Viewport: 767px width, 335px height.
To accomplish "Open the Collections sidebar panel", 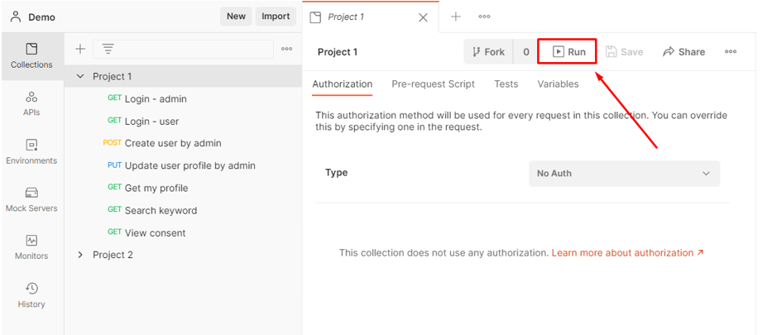I will [x=31, y=55].
